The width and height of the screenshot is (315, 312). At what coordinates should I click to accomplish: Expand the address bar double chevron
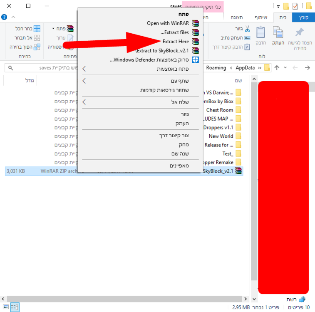point(260,68)
